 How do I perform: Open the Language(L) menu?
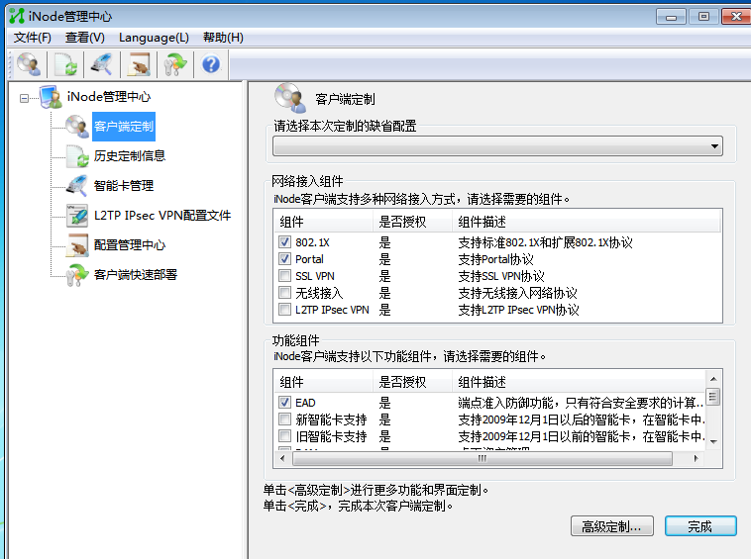click(x=154, y=38)
